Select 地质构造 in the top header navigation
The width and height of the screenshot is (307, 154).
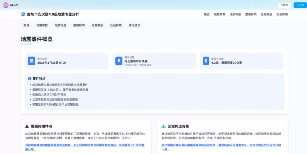tap(235, 14)
